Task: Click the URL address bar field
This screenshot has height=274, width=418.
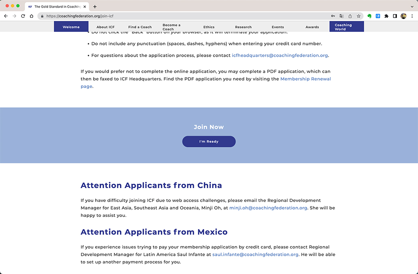Action: coord(182,16)
